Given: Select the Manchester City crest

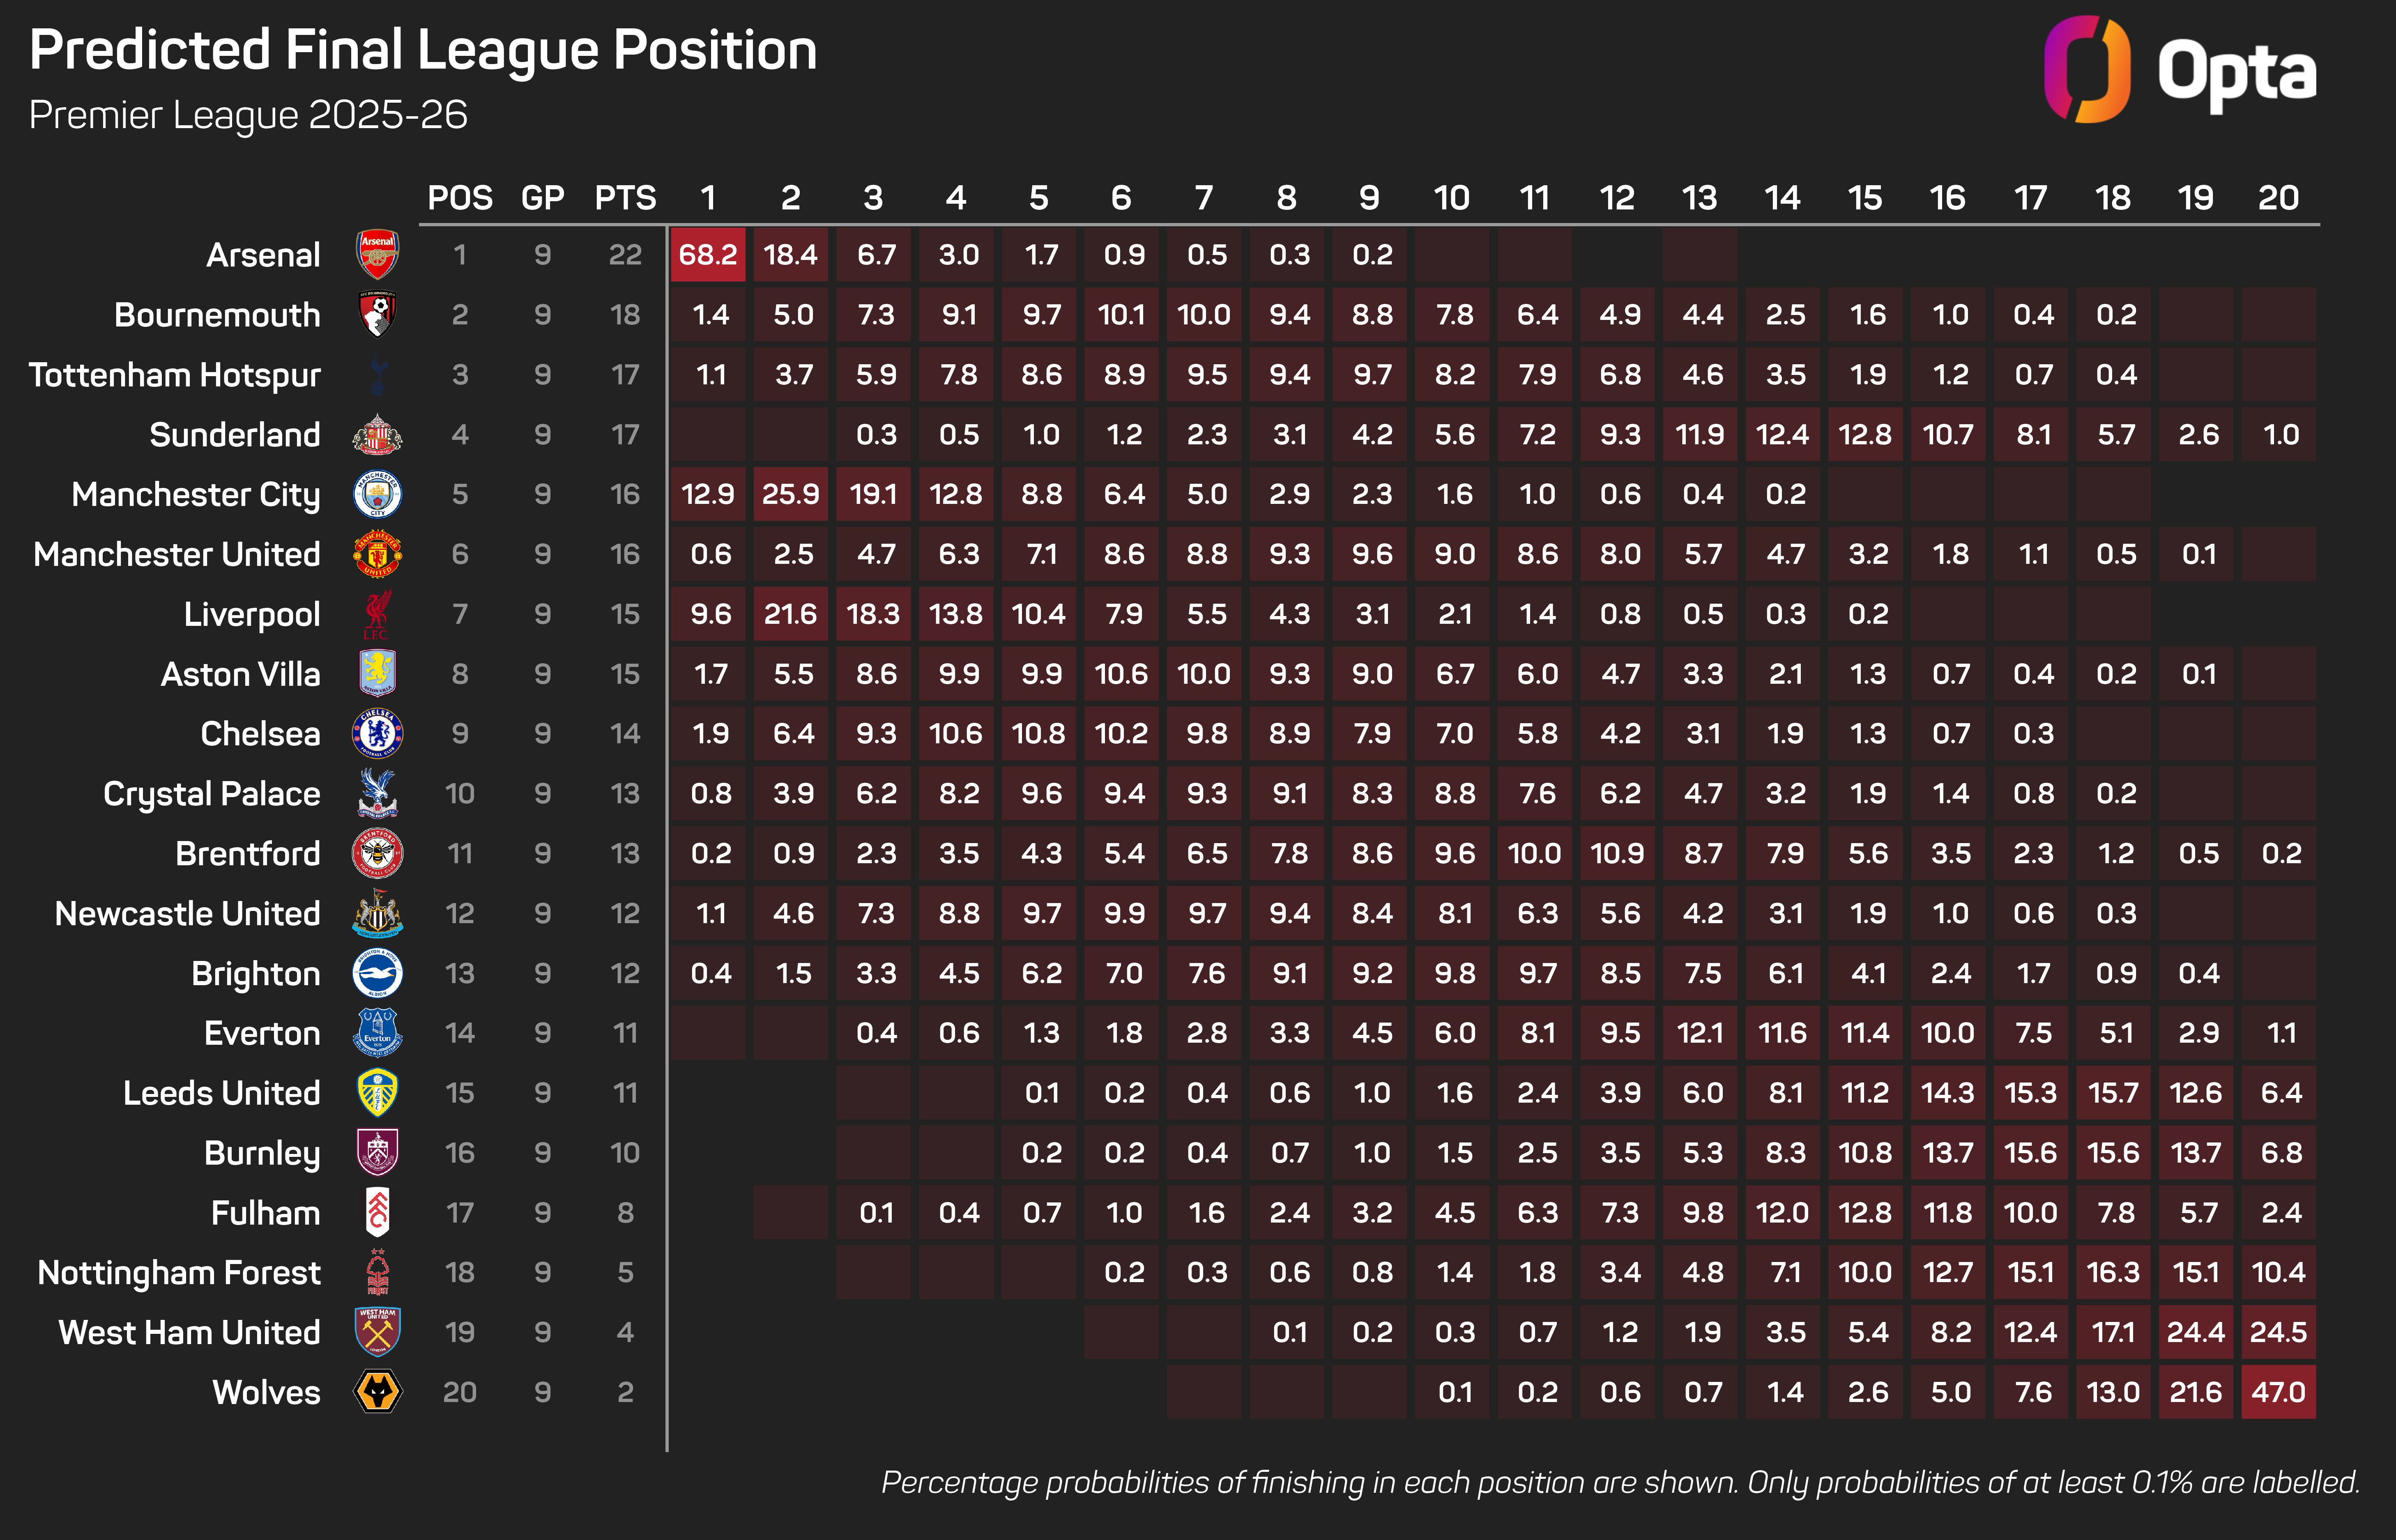Looking at the screenshot, I should tap(378, 494).
